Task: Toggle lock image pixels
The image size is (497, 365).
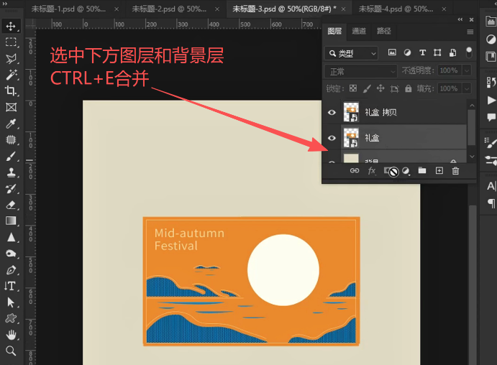Action: 367,88
